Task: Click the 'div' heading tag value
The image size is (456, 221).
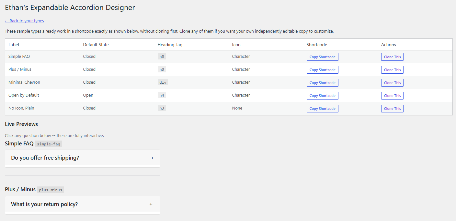Action: pyautogui.click(x=163, y=82)
